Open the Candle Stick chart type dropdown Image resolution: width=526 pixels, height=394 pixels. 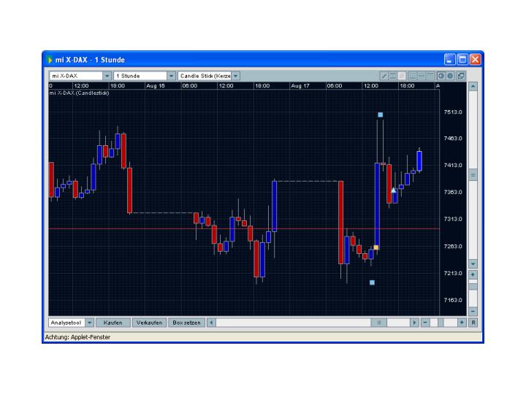[x=236, y=76]
